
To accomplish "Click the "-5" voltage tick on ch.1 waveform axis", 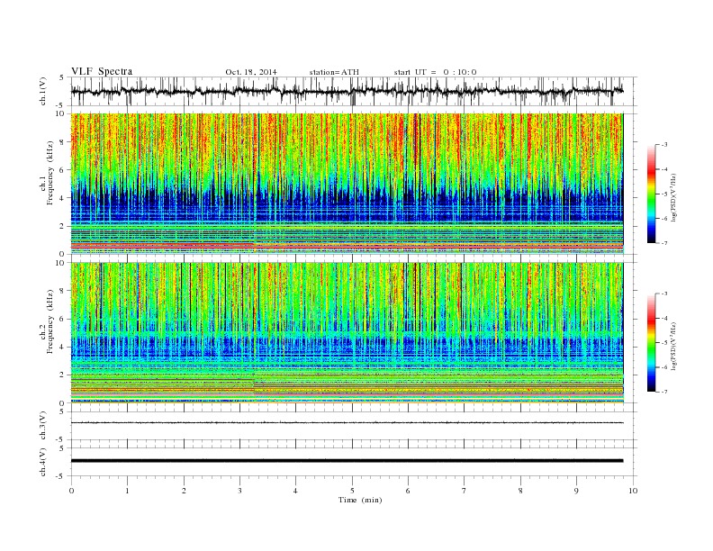I will (61, 105).
